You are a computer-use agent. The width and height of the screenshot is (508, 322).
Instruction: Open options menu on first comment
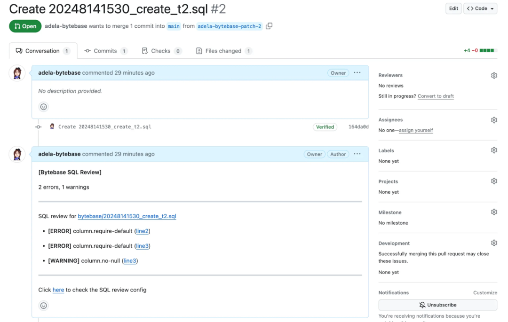click(357, 73)
